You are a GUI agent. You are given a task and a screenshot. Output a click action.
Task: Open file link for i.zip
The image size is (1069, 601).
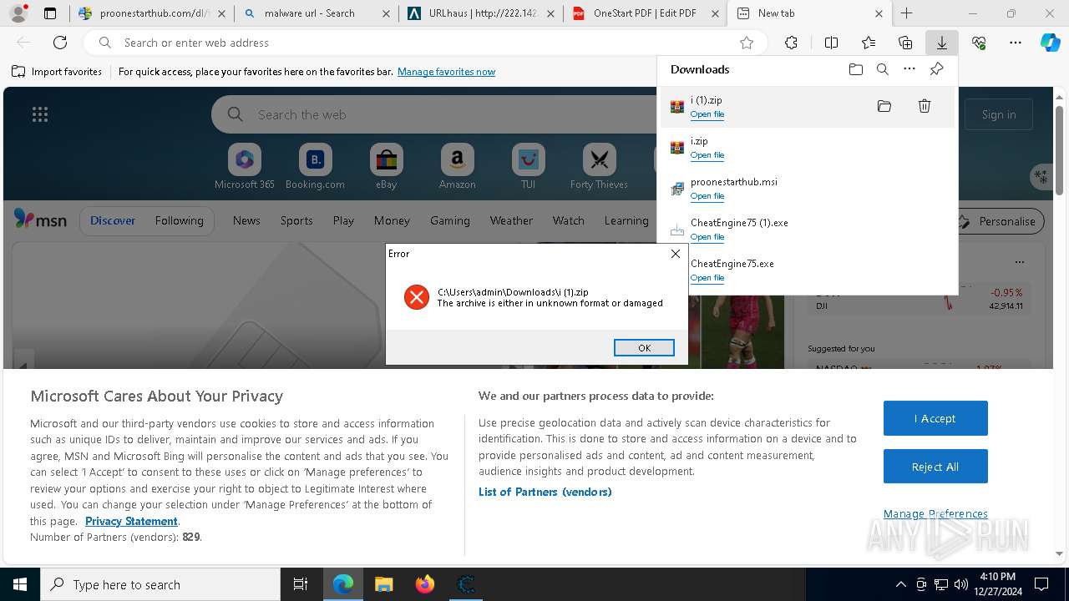[707, 155]
